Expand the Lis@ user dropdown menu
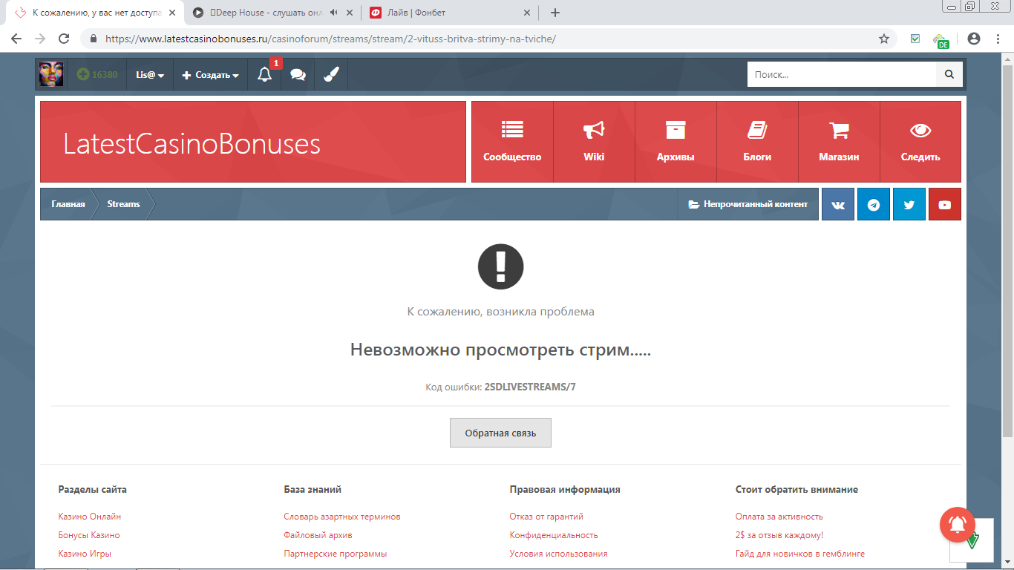 pos(150,75)
